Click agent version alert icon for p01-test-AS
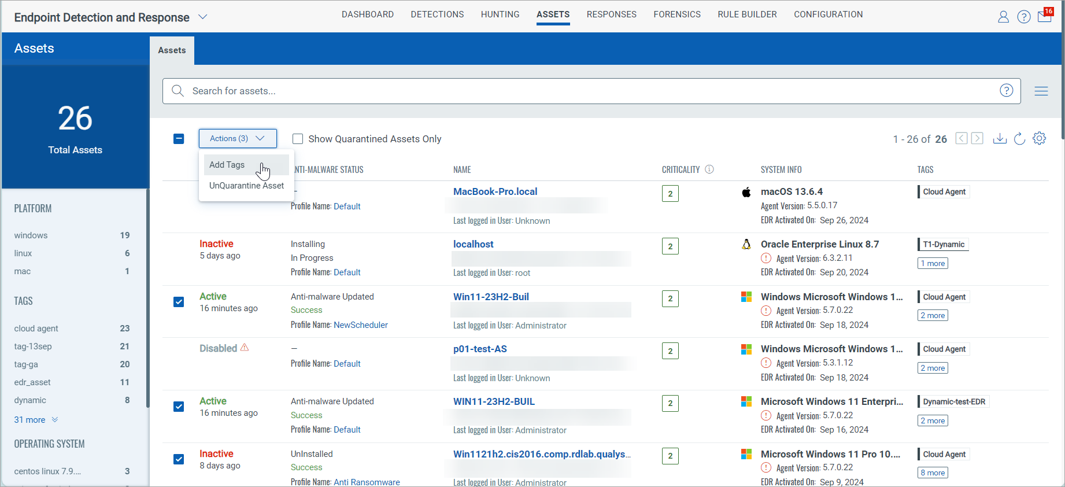 pyautogui.click(x=766, y=363)
